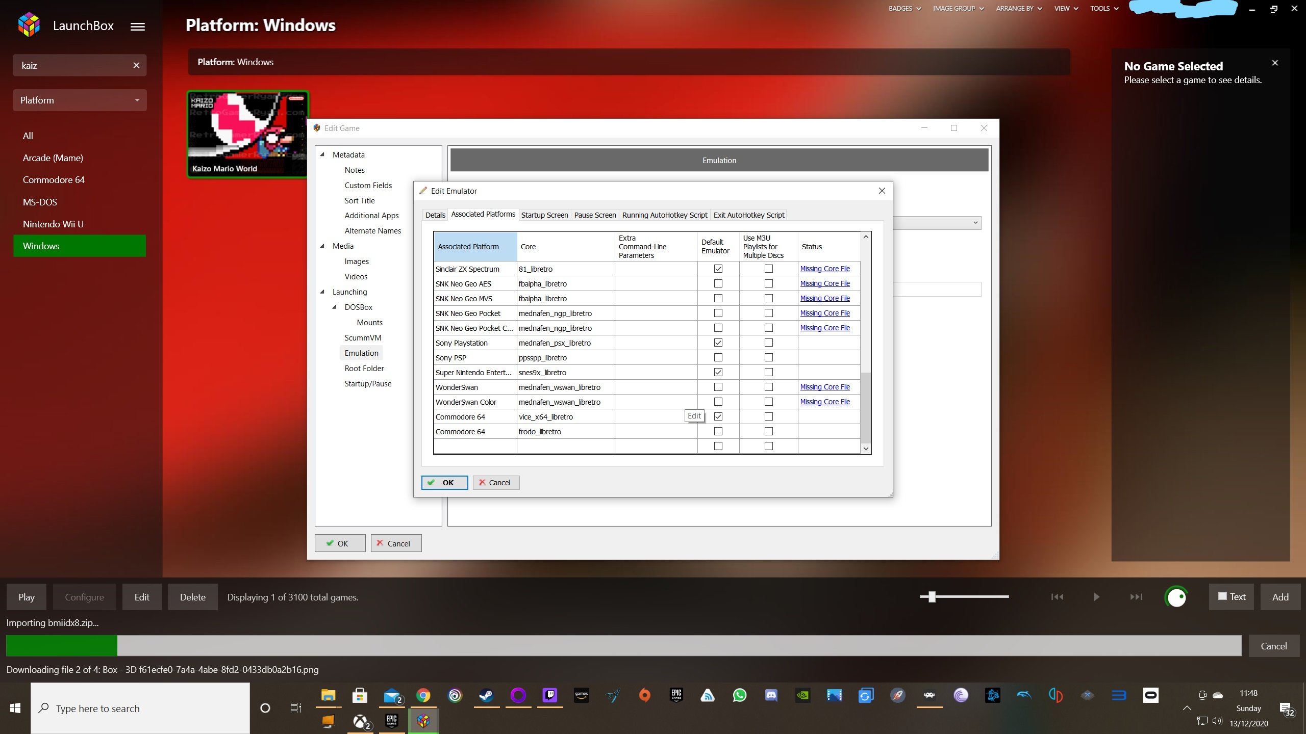Enable M3U Playlists for Sony Playstation

point(769,343)
